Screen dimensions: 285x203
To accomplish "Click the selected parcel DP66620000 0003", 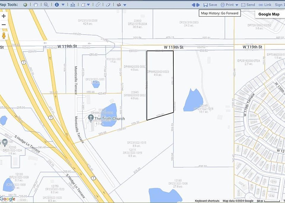I will tap(160, 85).
